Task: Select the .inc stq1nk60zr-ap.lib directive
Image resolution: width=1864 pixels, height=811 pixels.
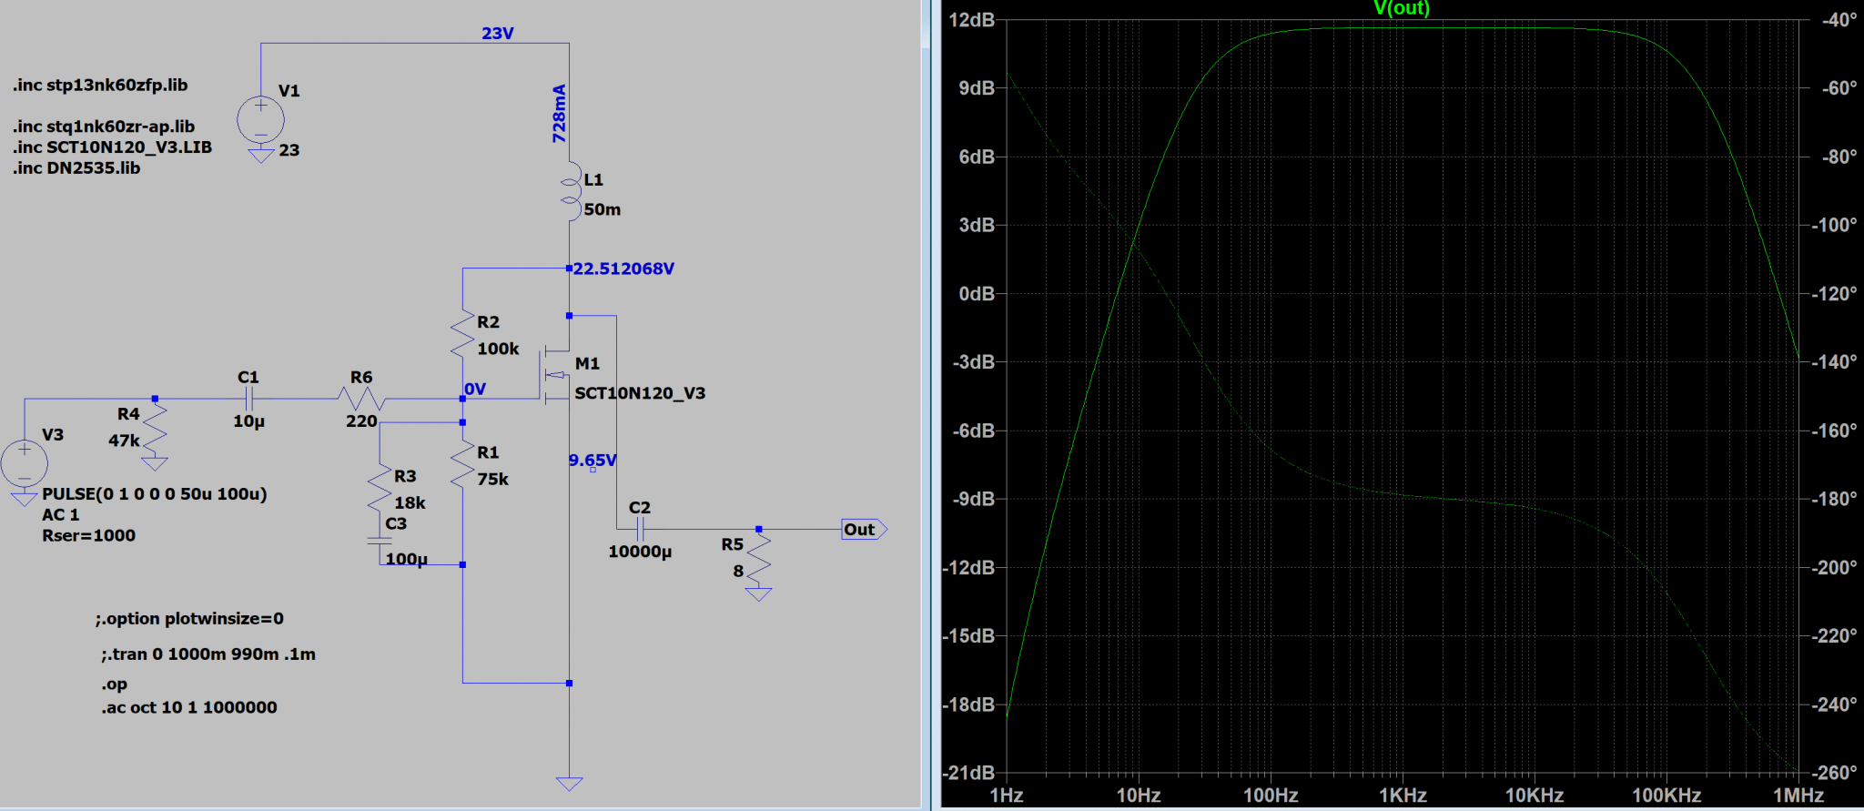Action: click(x=104, y=127)
